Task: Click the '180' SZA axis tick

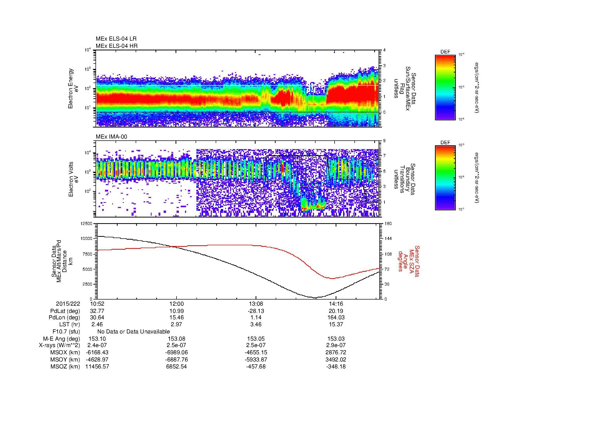Action: point(388,224)
